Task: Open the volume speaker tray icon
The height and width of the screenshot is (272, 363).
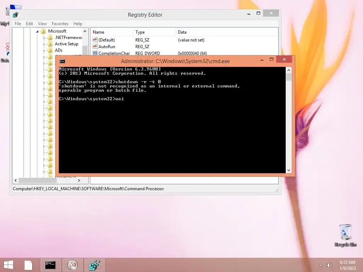Action: (x=329, y=265)
